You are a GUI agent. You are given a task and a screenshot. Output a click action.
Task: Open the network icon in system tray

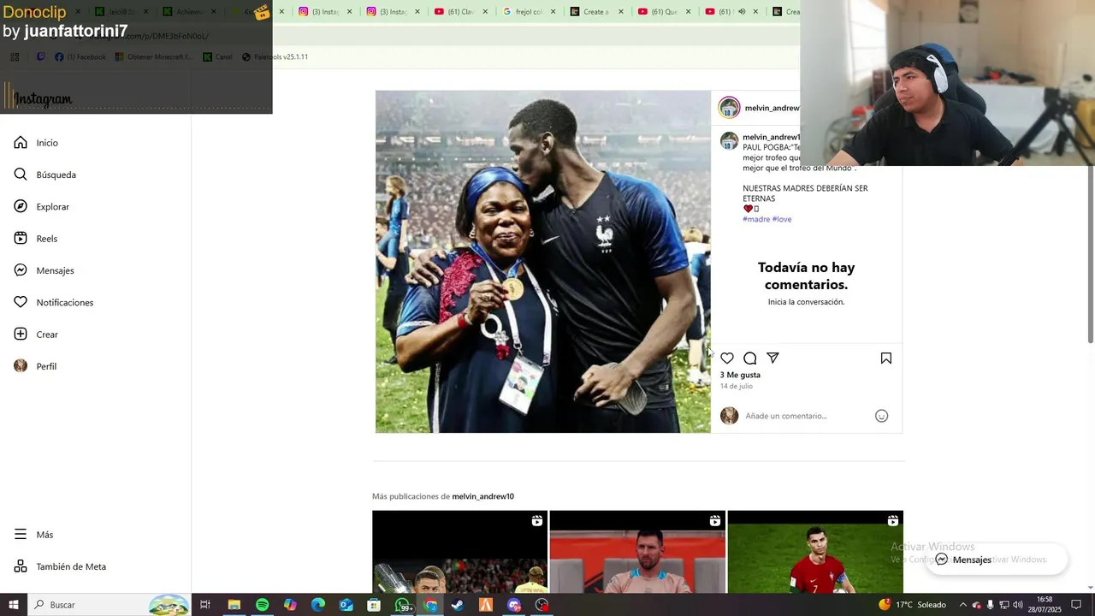click(x=1004, y=605)
